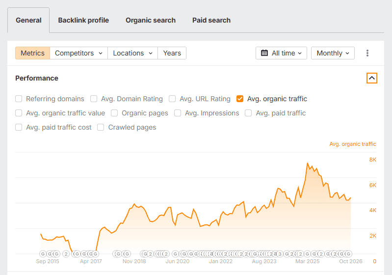
Task: Uncheck the Avg. organic traffic checkbox
Action: pyautogui.click(x=240, y=99)
